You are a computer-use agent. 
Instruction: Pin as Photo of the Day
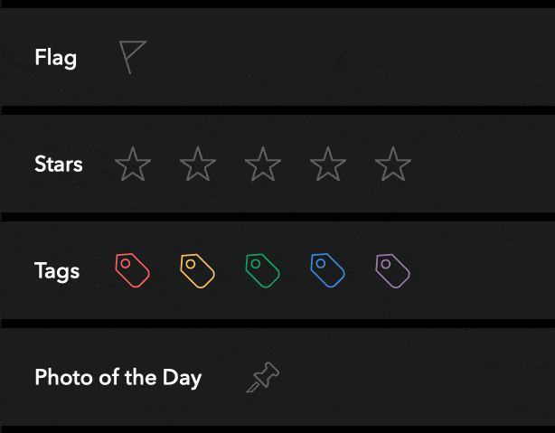(x=263, y=377)
